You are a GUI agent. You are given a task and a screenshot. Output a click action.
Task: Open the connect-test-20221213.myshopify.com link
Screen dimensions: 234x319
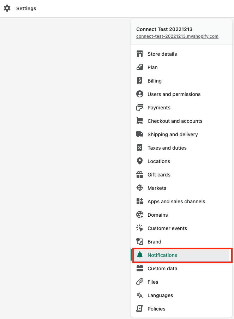click(x=177, y=36)
